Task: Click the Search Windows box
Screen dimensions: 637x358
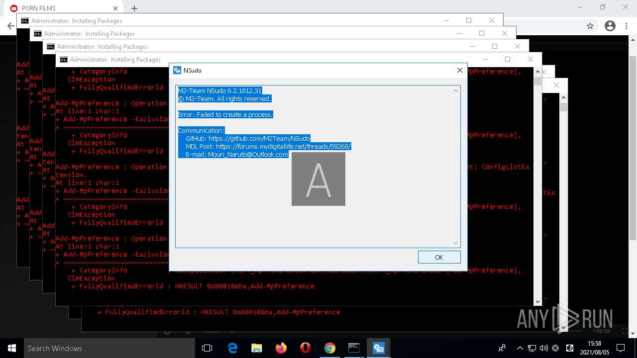Action: (110, 348)
